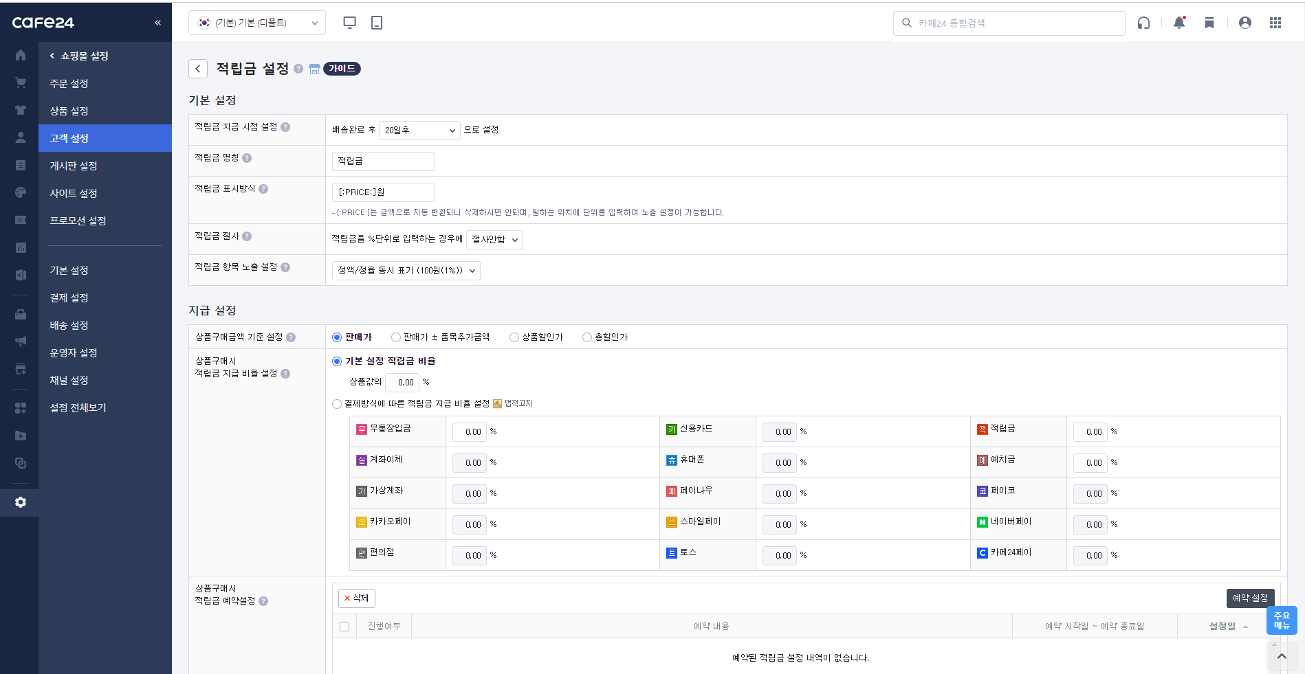Open the 절사안함 rounding dropdown
This screenshot has height=674, width=1305.
[x=494, y=239]
